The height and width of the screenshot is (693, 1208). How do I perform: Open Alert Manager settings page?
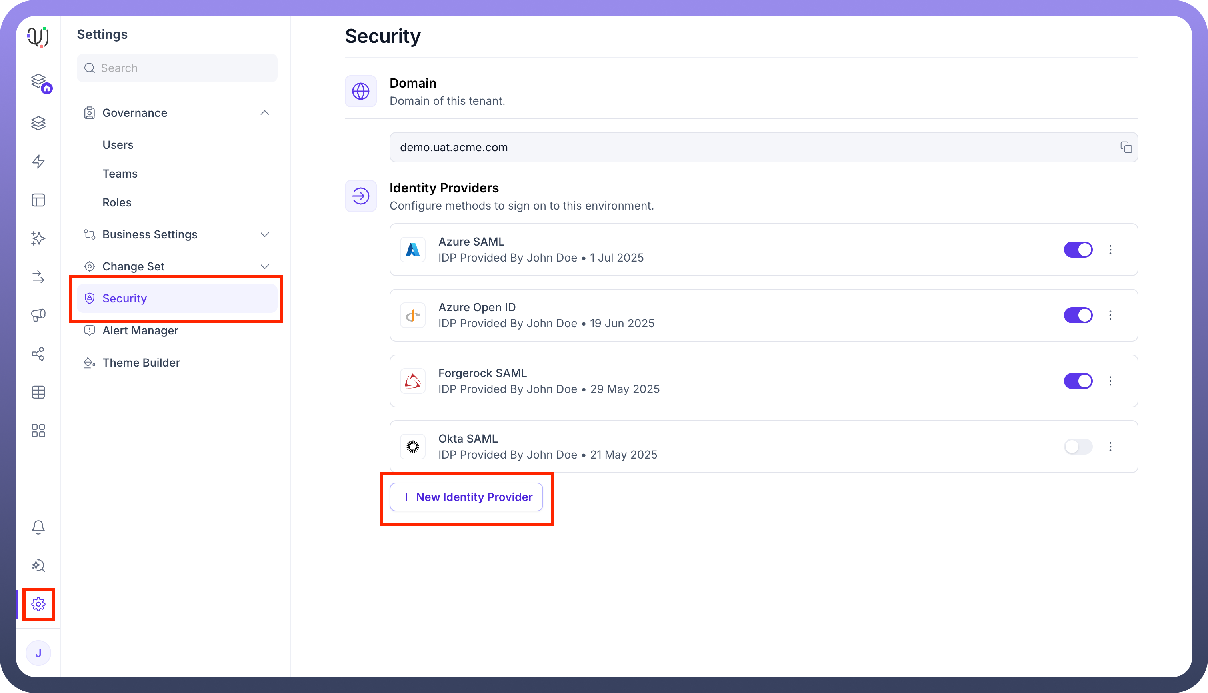140,330
